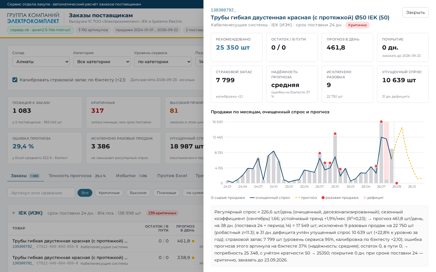Click the Ошибка прогноза 29,4 % card
Screen dimensions: 436x272
click(45, 148)
